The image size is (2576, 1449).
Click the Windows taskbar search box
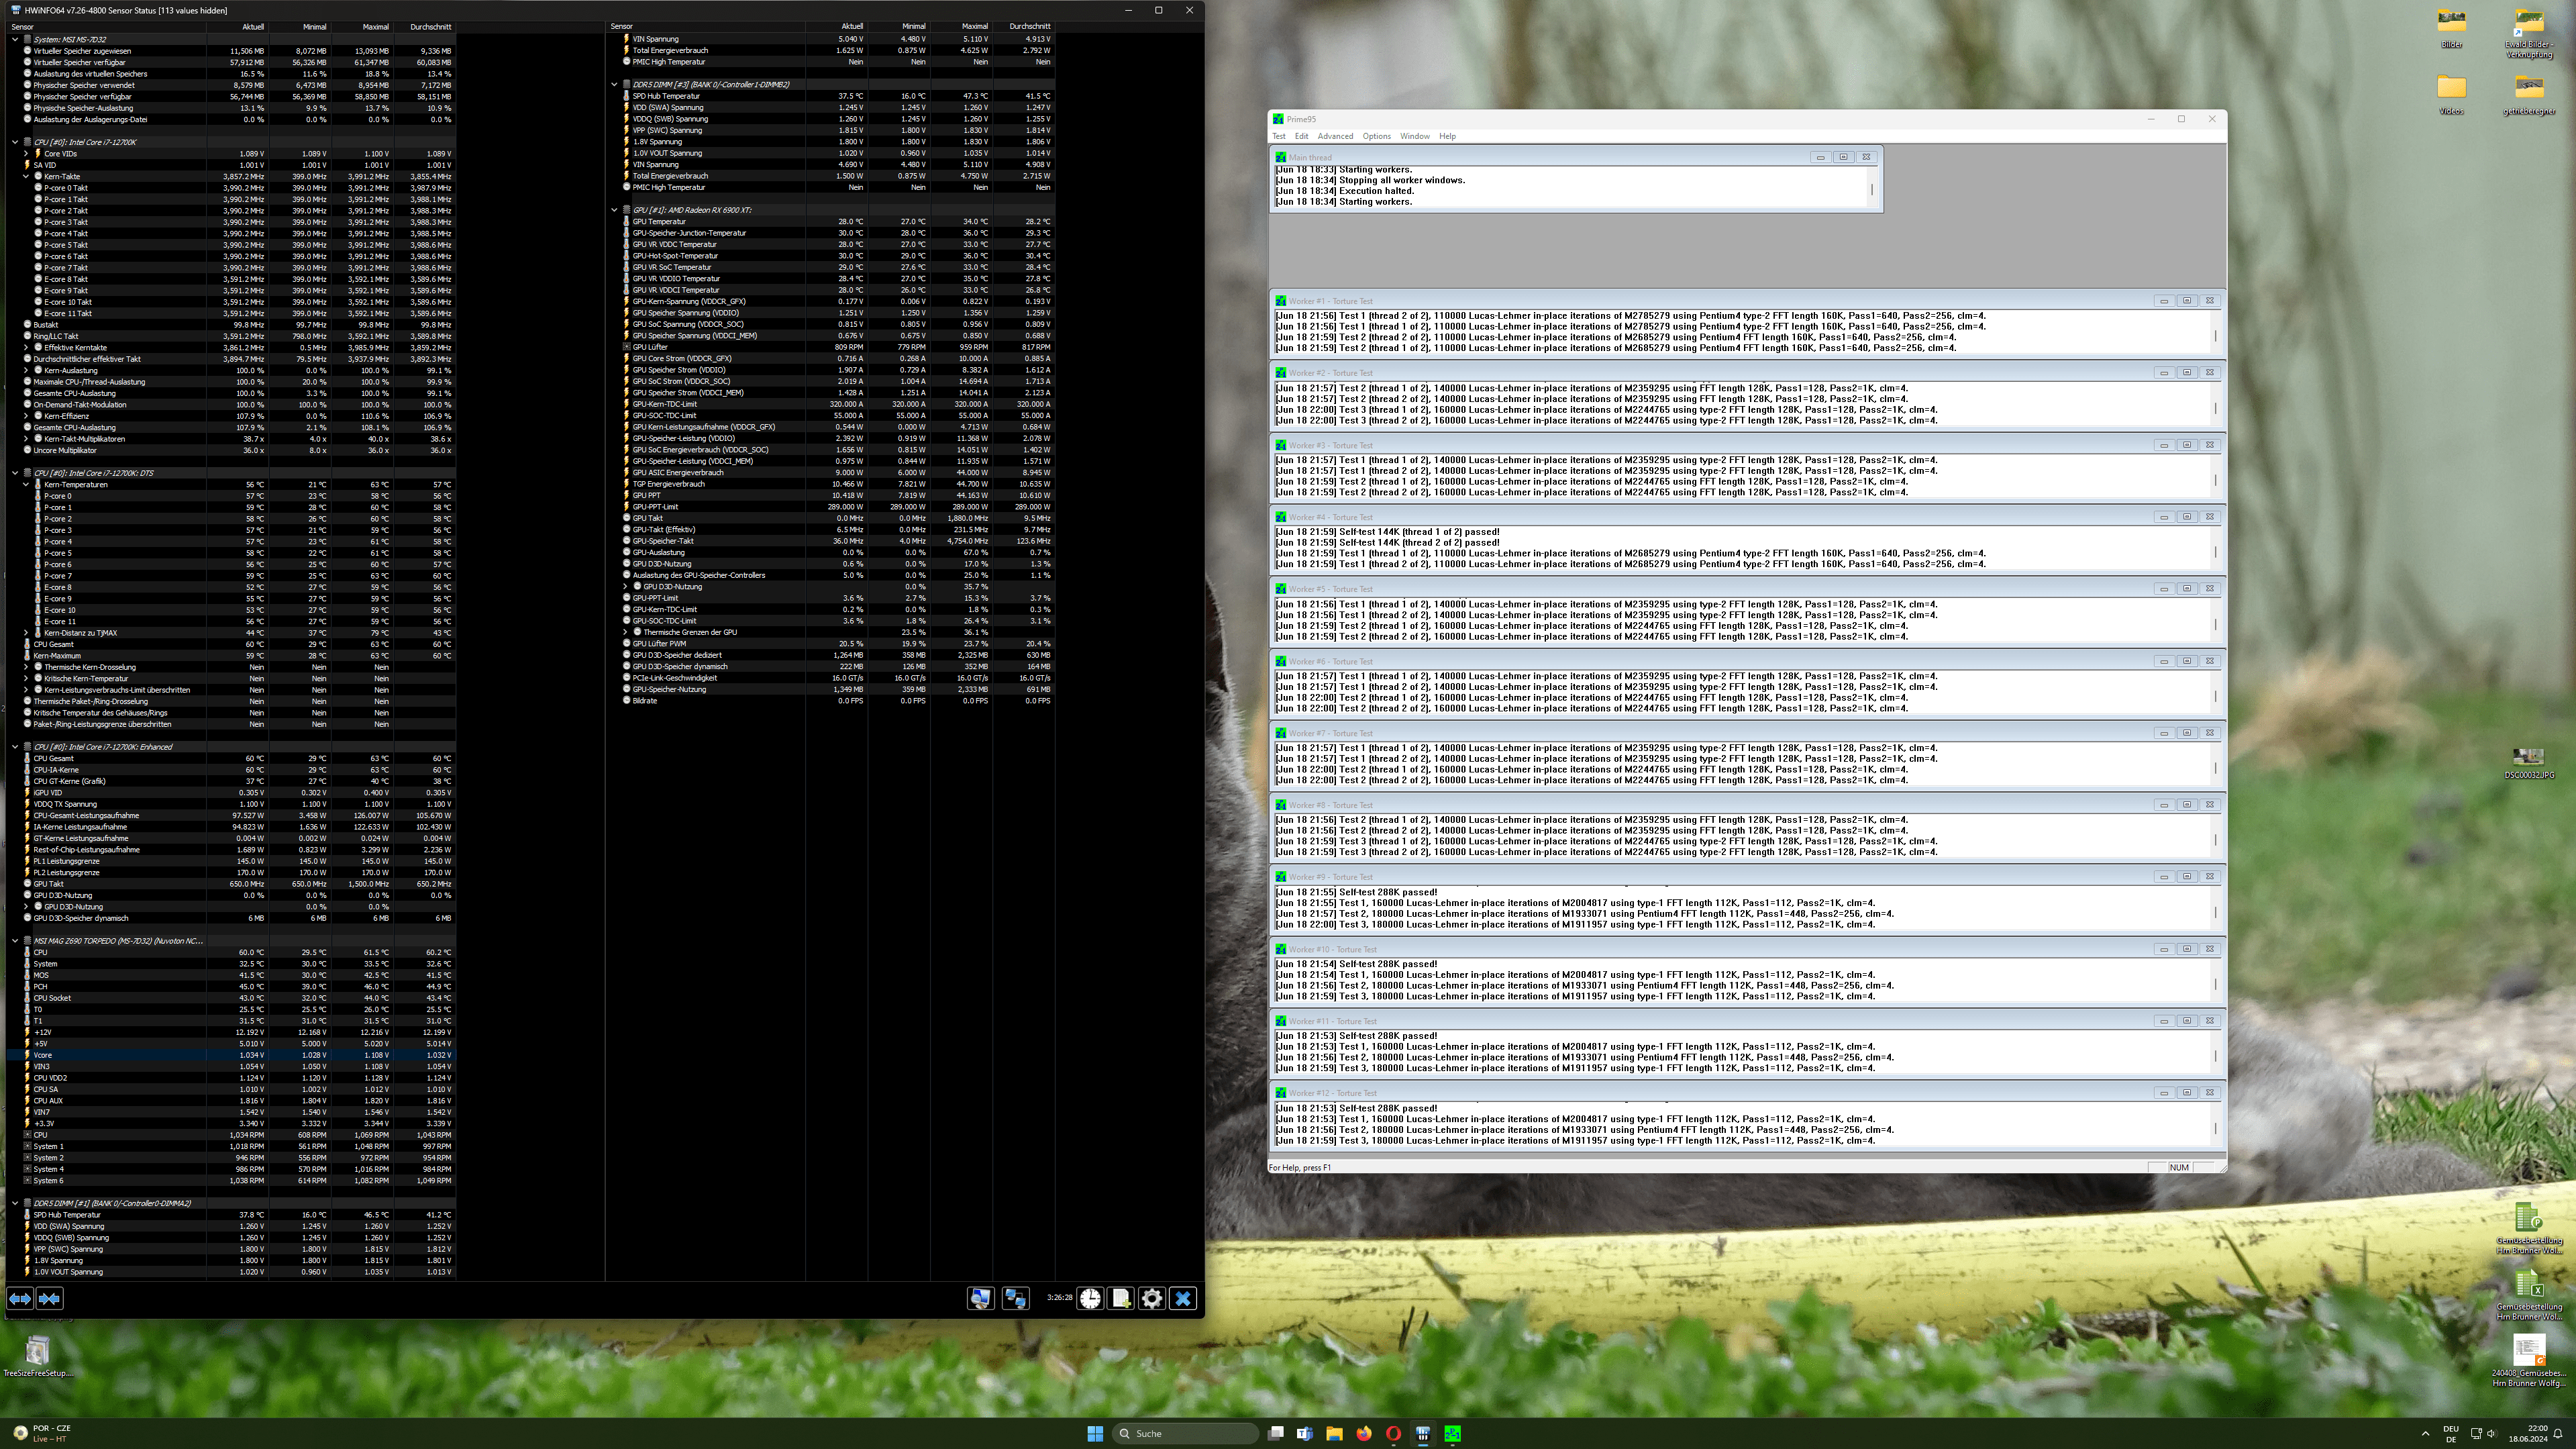point(1185,1433)
